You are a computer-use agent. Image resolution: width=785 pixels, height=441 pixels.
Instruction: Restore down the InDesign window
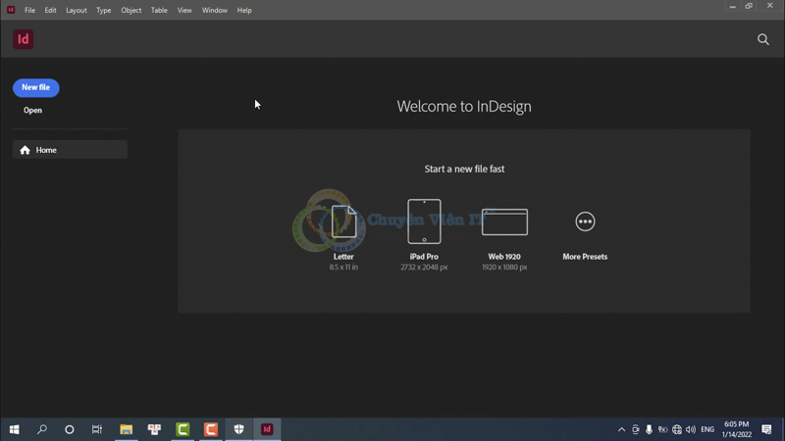(x=749, y=6)
